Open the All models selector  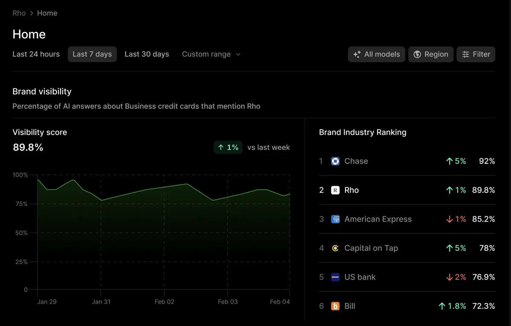[376, 54]
